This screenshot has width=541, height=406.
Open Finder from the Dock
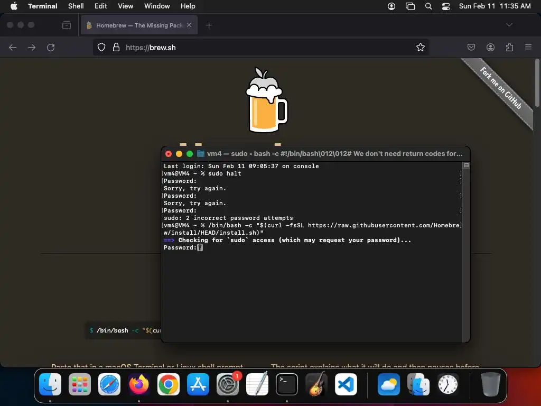pos(50,384)
